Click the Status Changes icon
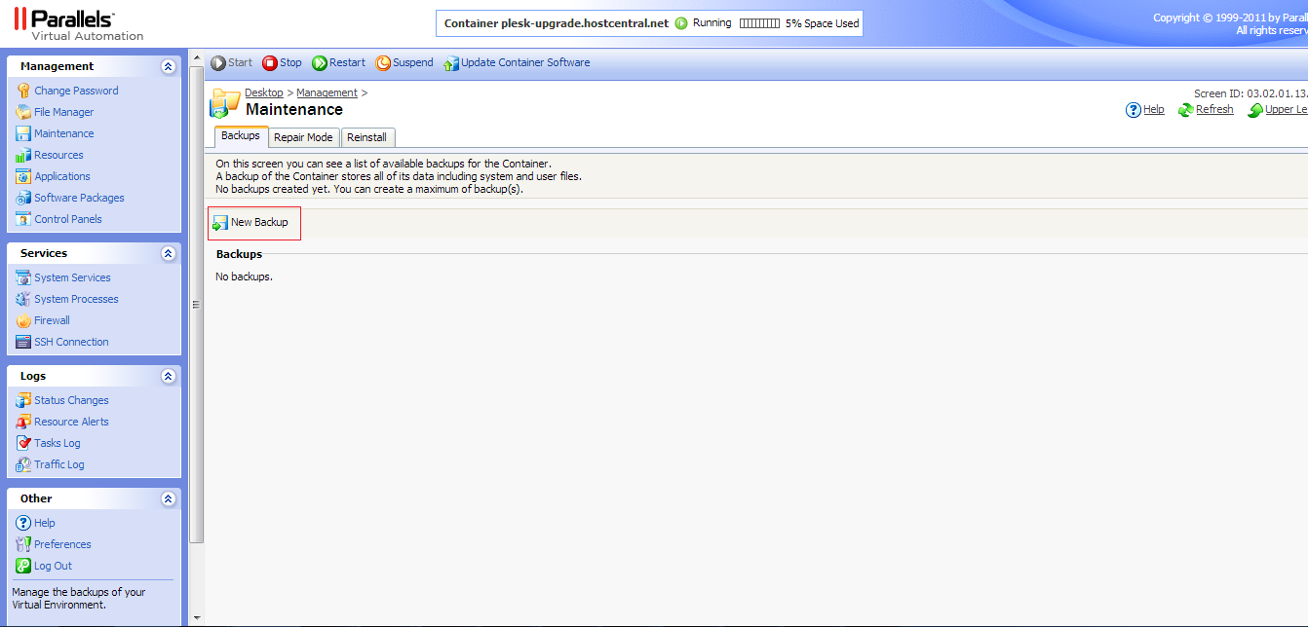This screenshot has height=627, width=1308. point(23,400)
